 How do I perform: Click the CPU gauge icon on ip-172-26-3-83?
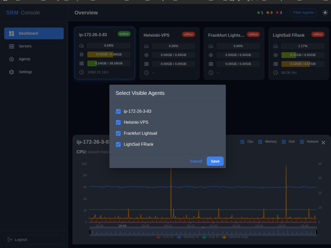pos(81,46)
